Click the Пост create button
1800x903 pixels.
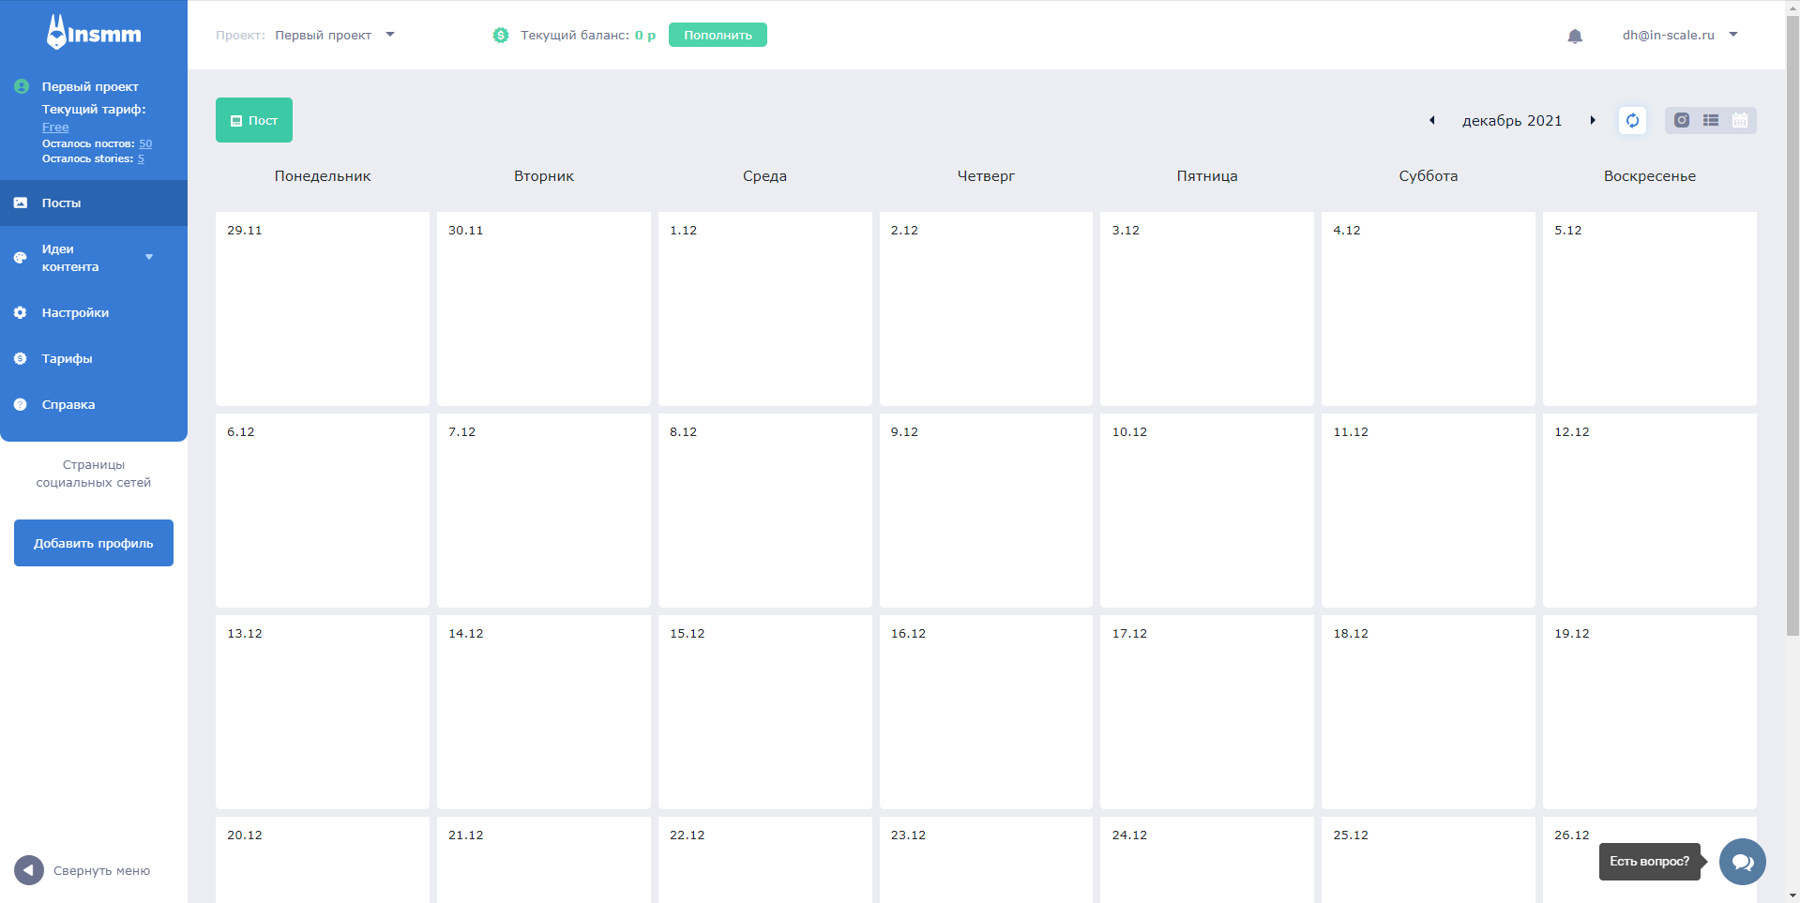pos(254,120)
